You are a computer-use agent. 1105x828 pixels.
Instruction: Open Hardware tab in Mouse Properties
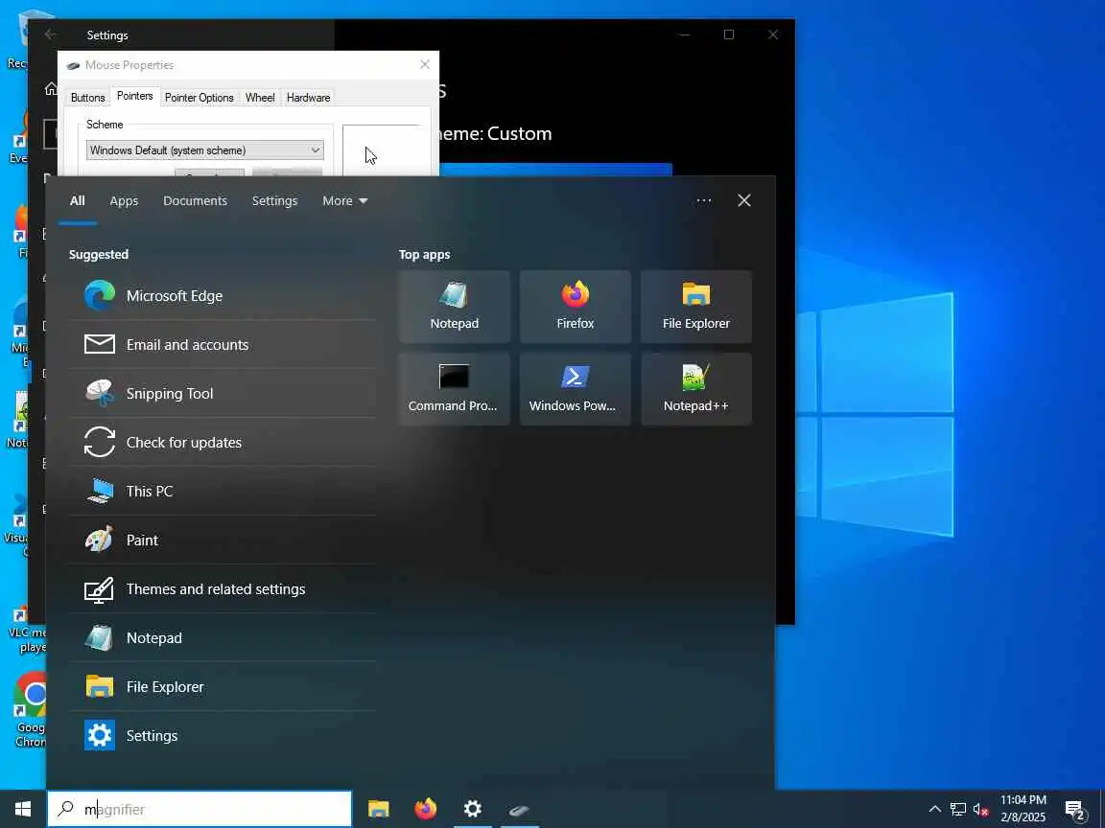(x=308, y=98)
